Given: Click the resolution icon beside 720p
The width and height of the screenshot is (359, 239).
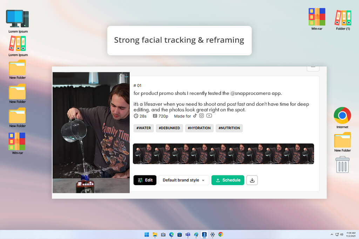Looking at the screenshot, I should tap(155, 116).
